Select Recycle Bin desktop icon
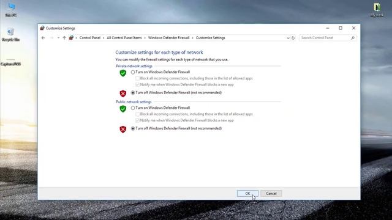The height and width of the screenshot is (220, 392). coord(10,34)
